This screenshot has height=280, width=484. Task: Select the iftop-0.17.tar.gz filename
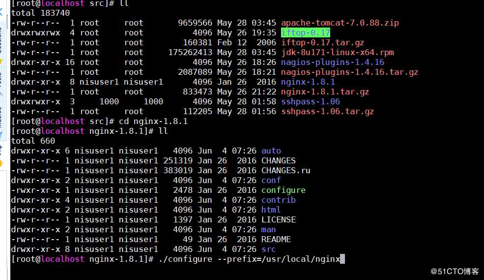pos(322,43)
